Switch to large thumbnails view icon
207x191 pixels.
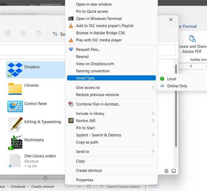(174, 171)
